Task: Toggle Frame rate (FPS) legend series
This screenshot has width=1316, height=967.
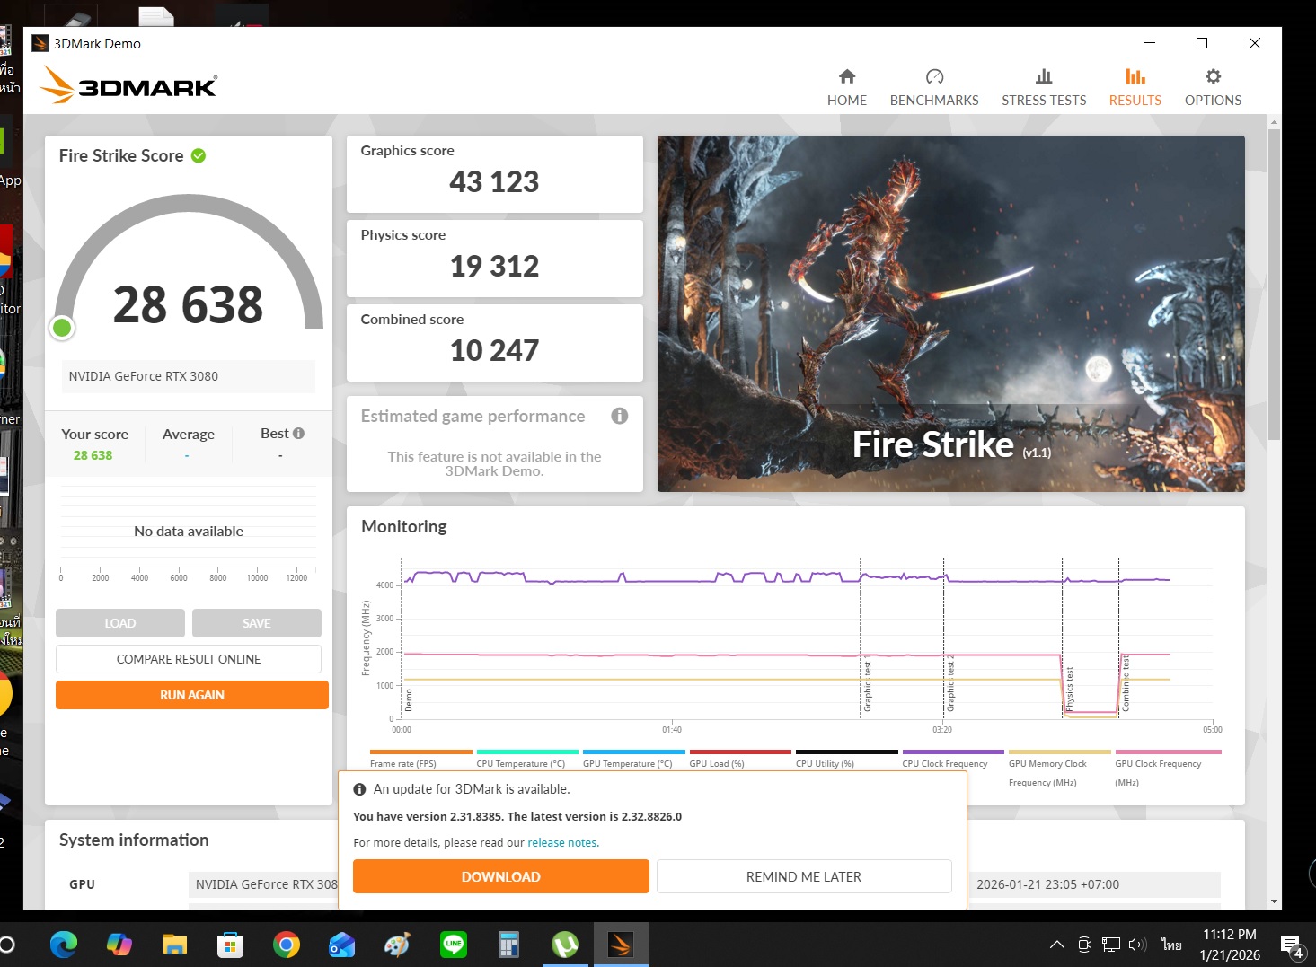Action: coord(403,763)
